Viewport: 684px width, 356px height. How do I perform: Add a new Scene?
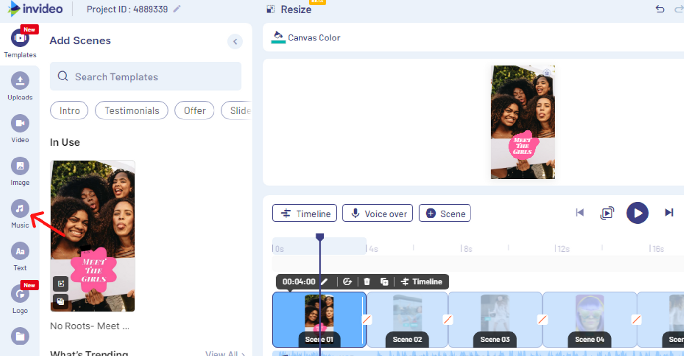coord(445,213)
